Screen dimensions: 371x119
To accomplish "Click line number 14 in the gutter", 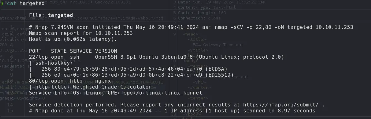I will pyautogui.click(x=10, y=105).
